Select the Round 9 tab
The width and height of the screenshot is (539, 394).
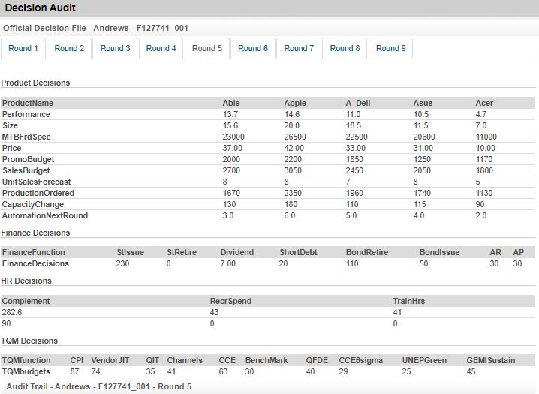point(390,48)
